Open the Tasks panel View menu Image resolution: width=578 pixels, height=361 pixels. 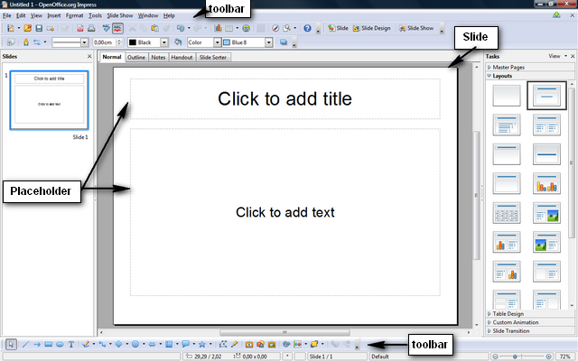[557, 56]
